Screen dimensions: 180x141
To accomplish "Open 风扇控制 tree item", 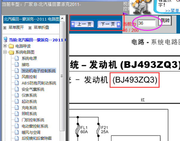I will pyautogui.click(x=29, y=77).
